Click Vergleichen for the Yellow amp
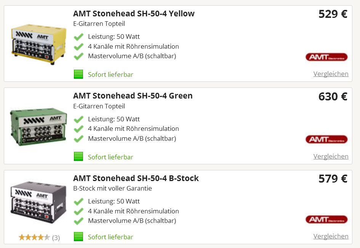Viewport: 360px width, 248px height. coord(331,74)
